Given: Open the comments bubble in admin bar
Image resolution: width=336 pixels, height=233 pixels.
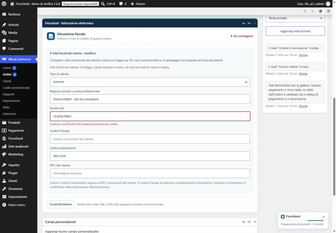Looking at the screenshot, I should pyautogui.click(x=121, y=4).
